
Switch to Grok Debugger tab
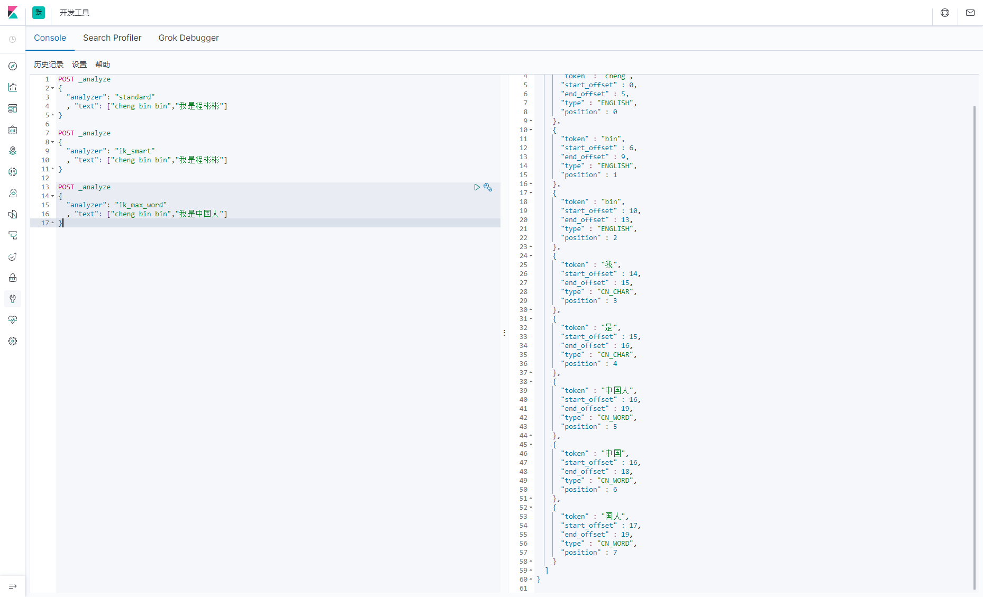coord(188,38)
